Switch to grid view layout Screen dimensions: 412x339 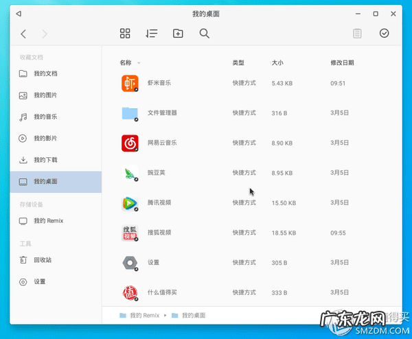[x=125, y=34]
